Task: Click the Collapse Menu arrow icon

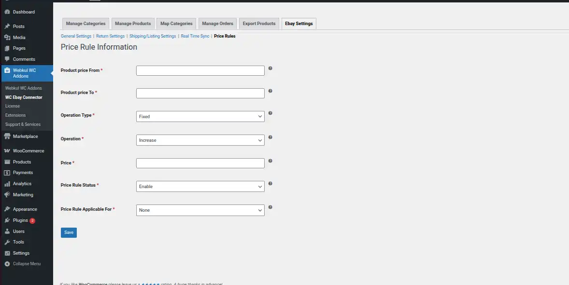Action: (x=7, y=264)
